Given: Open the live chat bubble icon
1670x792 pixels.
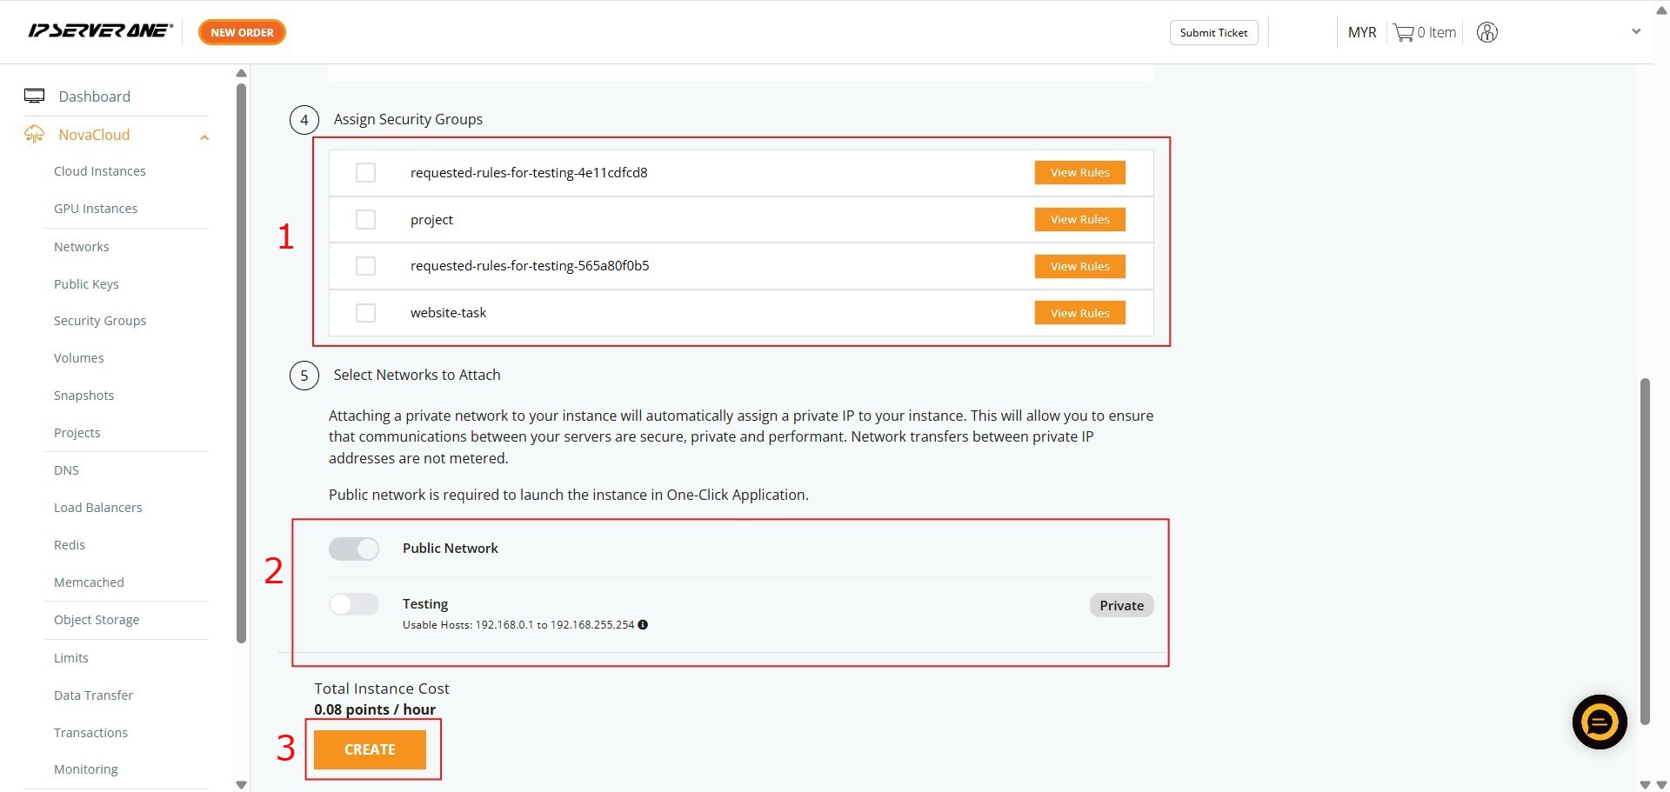Looking at the screenshot, I should point(1599,722).
